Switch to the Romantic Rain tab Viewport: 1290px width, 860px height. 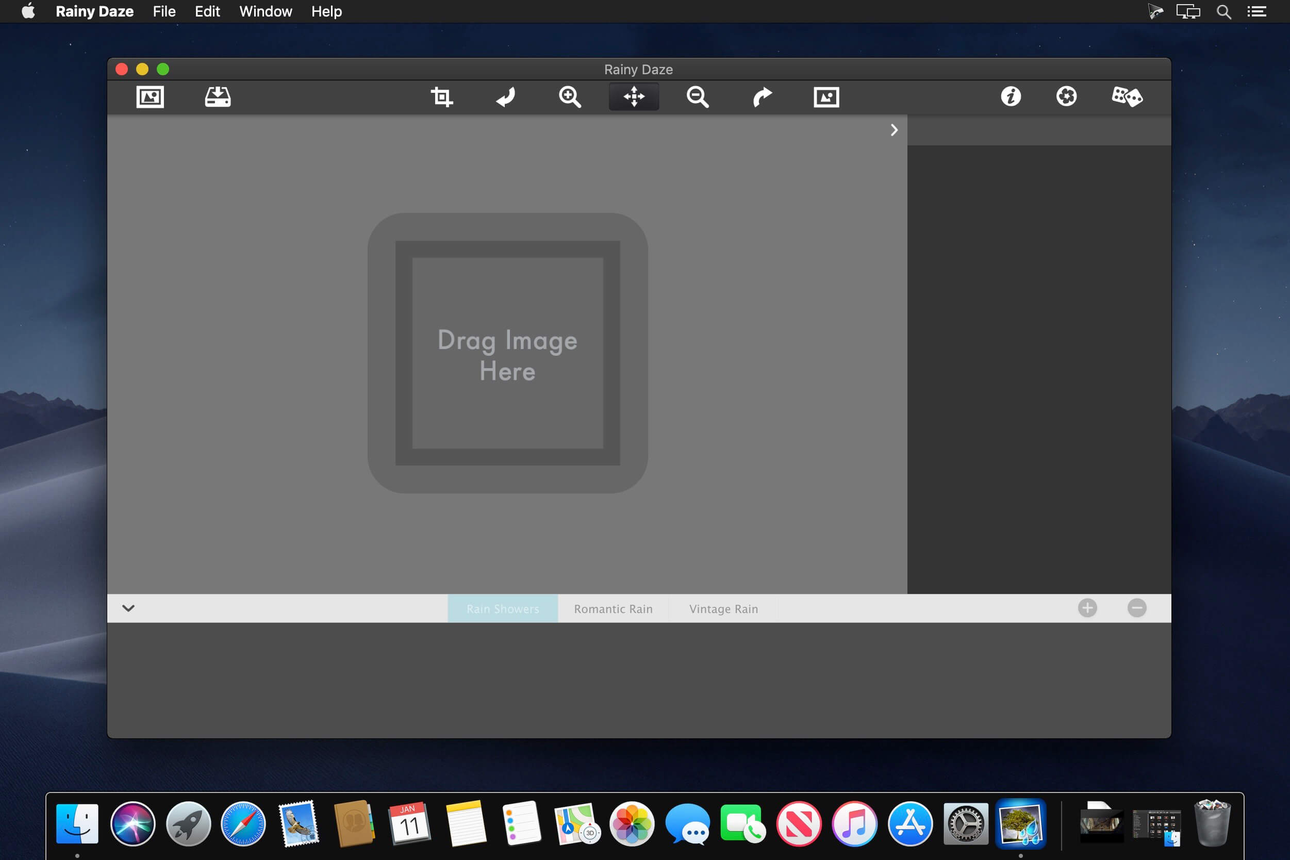tap(613, 609)
